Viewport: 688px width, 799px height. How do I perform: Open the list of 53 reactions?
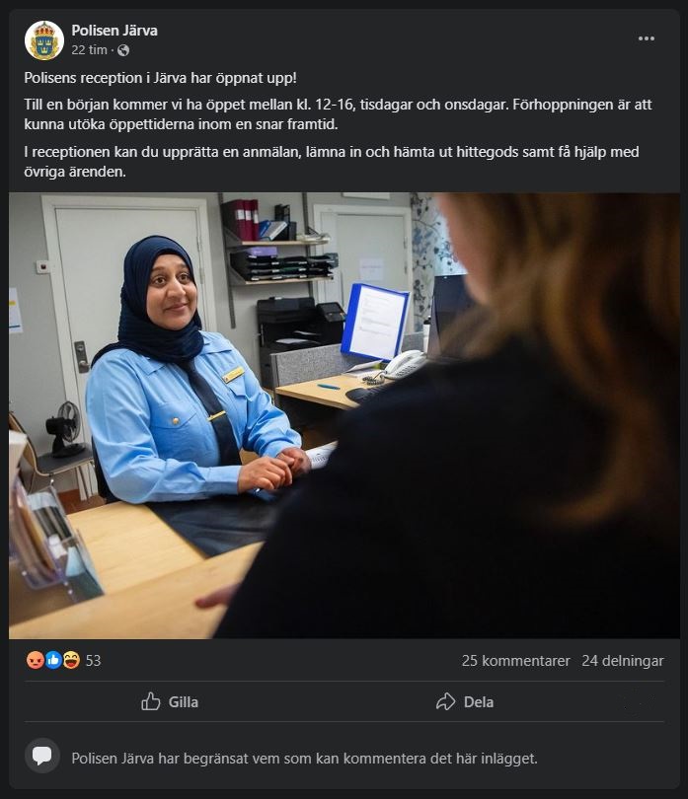click(x=94, y=661)
